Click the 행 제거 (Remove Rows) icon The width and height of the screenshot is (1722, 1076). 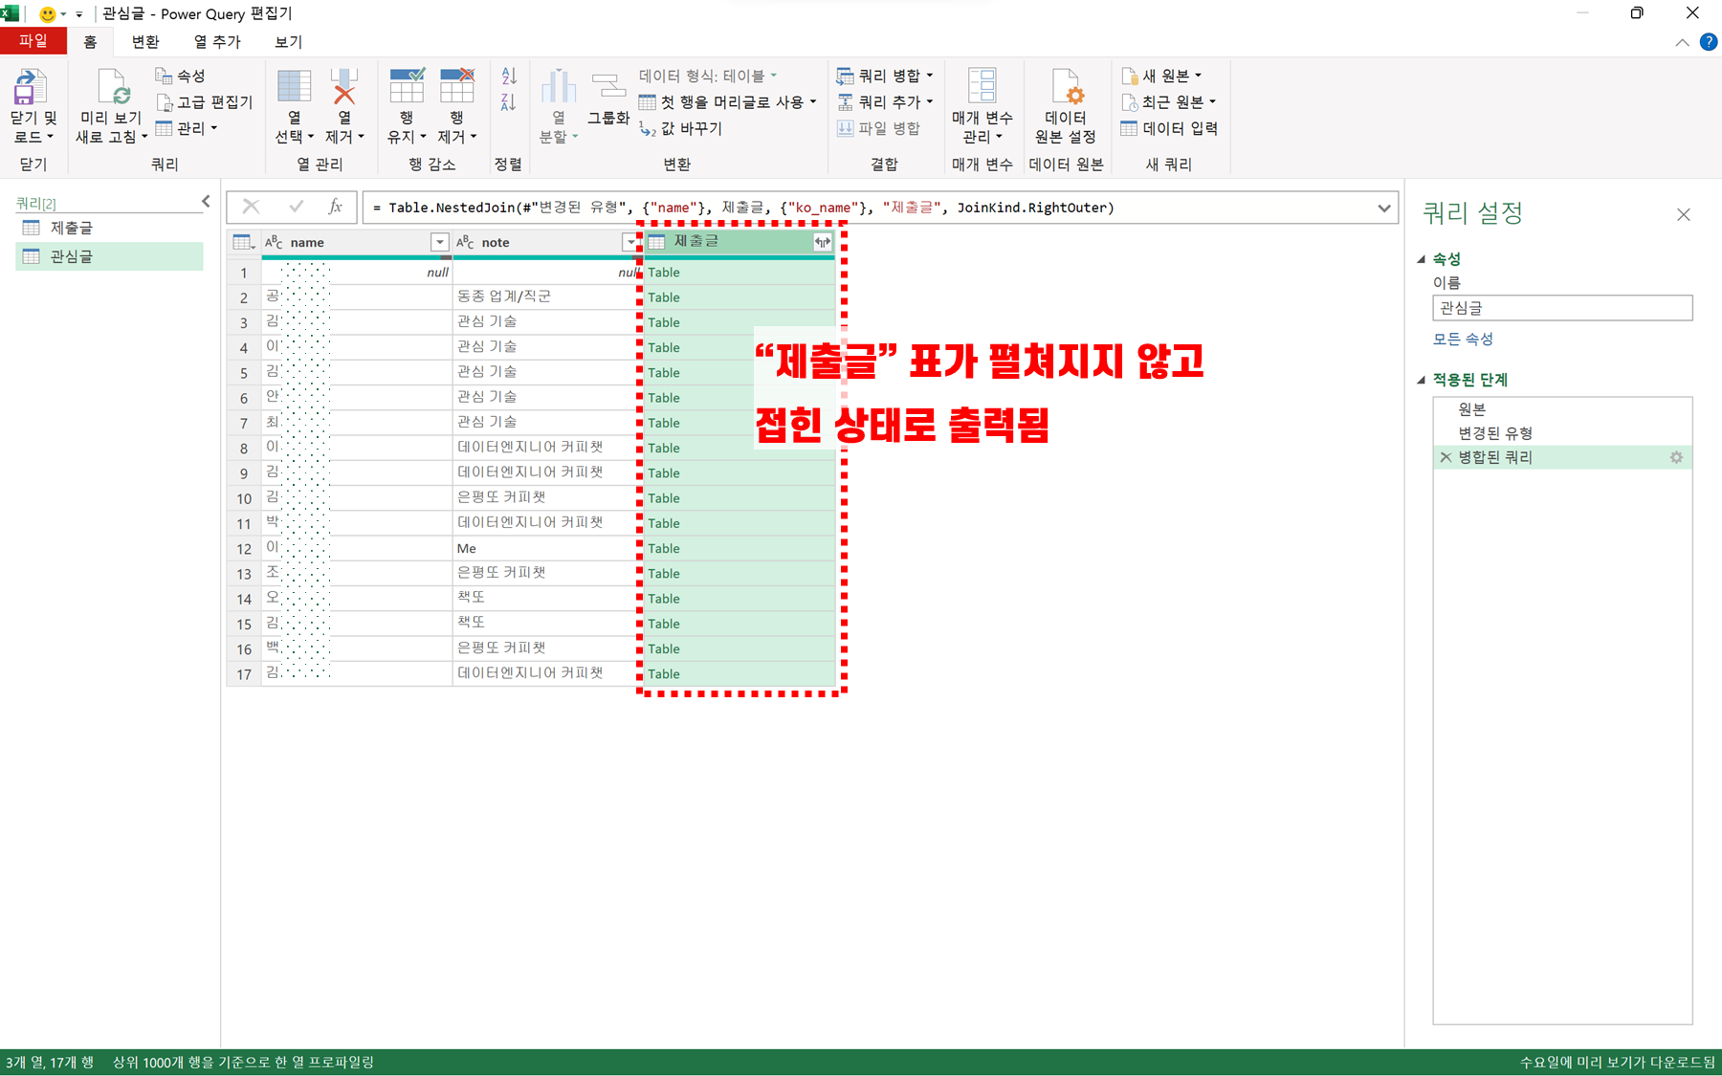pyautogui.click(x=456, y=86)
